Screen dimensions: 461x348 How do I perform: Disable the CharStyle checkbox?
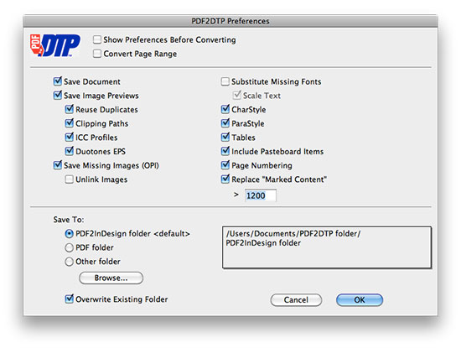pyautogui.click(x=225, y=109)
